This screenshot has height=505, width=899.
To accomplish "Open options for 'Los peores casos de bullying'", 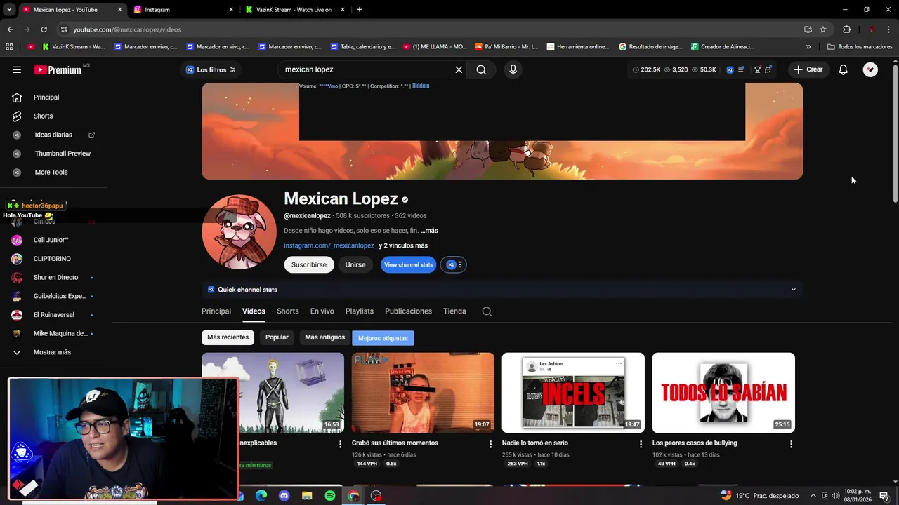I will [x=791, y=444].
